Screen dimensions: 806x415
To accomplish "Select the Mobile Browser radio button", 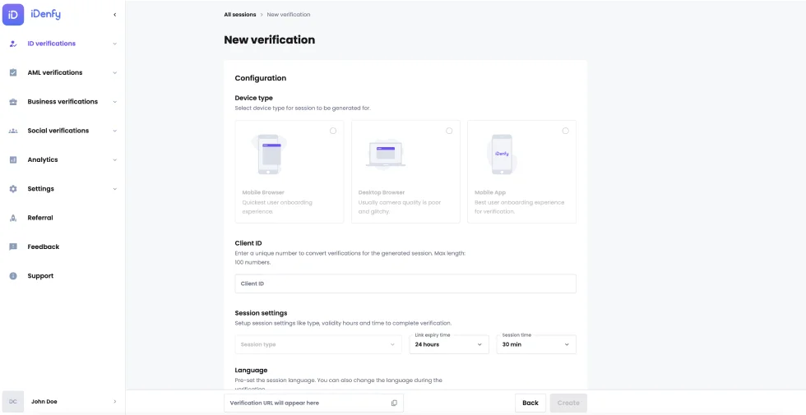I will (333, 131).
